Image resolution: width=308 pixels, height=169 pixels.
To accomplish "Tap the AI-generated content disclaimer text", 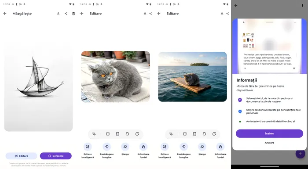I will tap(39, 165).
